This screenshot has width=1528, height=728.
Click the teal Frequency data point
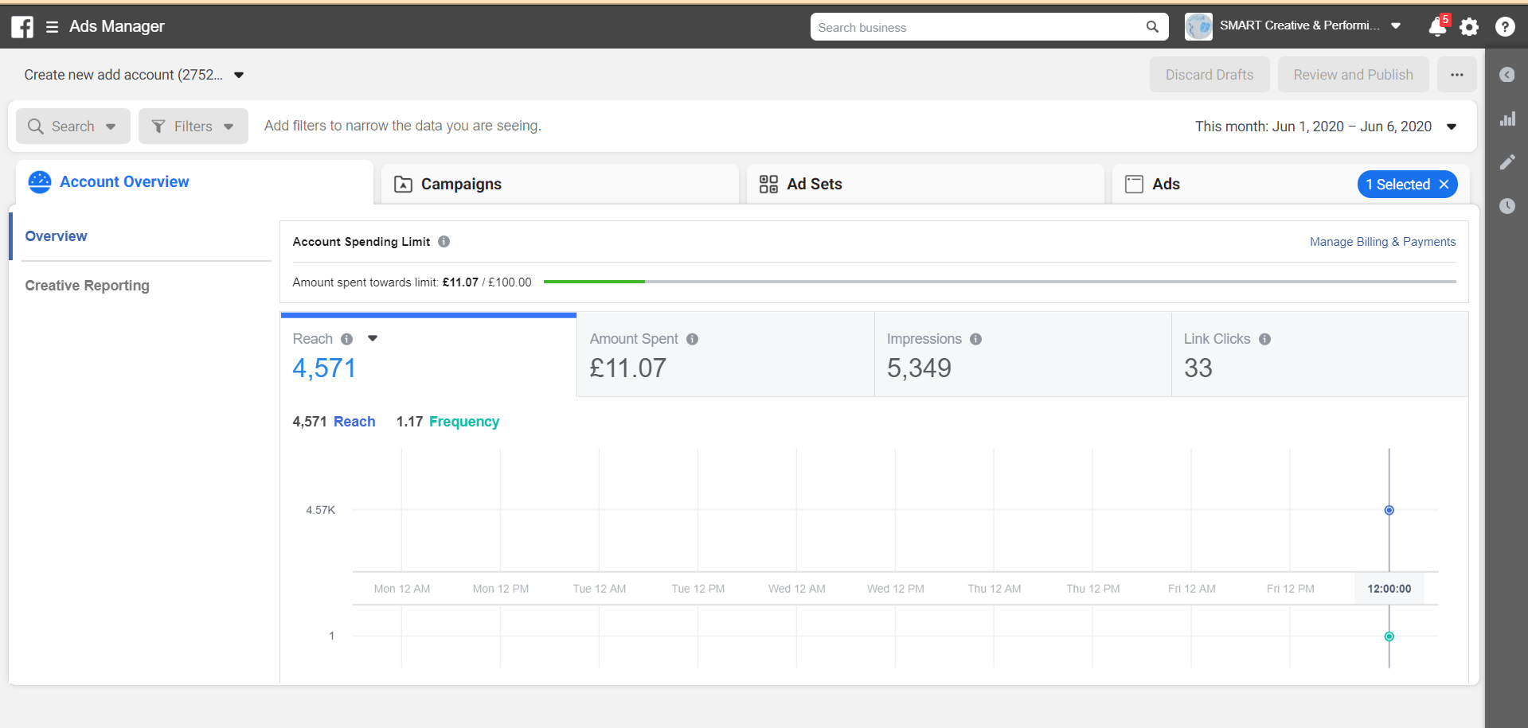point(1389,637)
